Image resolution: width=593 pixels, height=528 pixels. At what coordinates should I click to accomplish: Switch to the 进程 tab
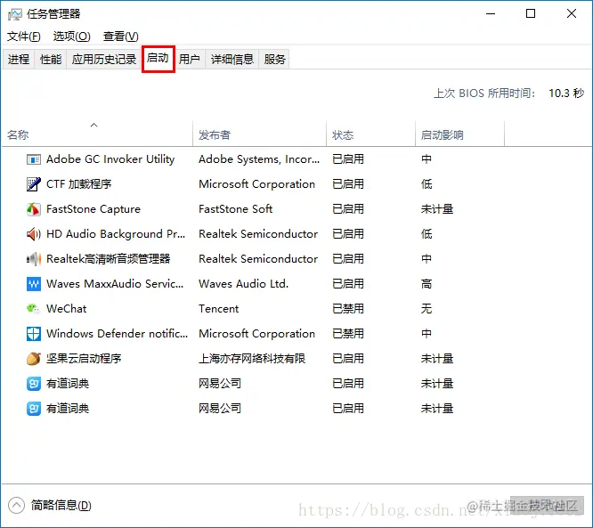pos(19,59)
